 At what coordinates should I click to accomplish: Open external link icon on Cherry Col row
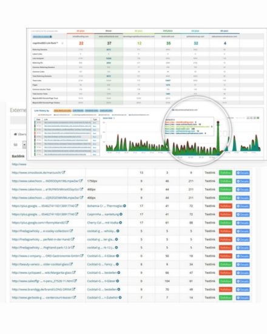point(67,222)
